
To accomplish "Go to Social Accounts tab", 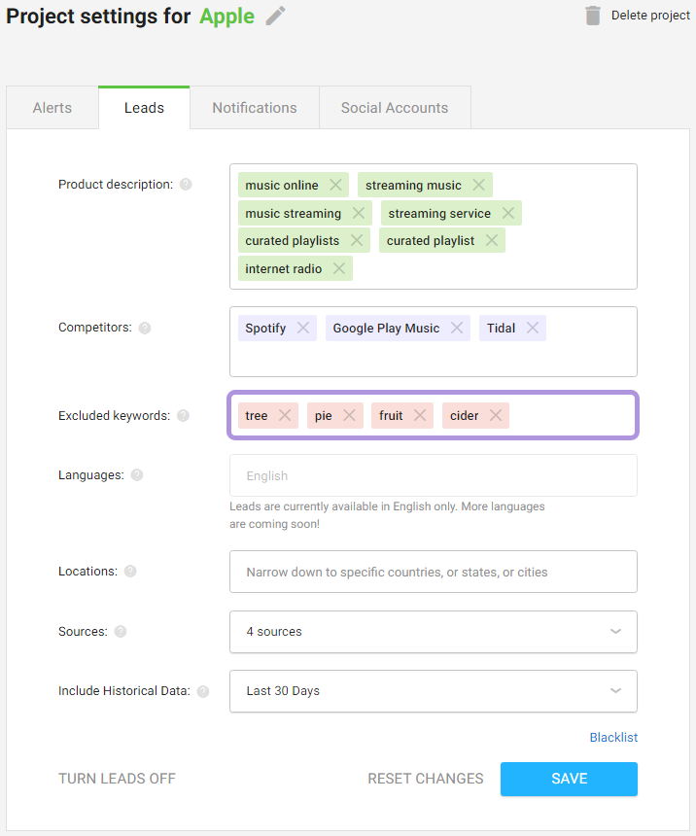I will [x=395, y=108].
